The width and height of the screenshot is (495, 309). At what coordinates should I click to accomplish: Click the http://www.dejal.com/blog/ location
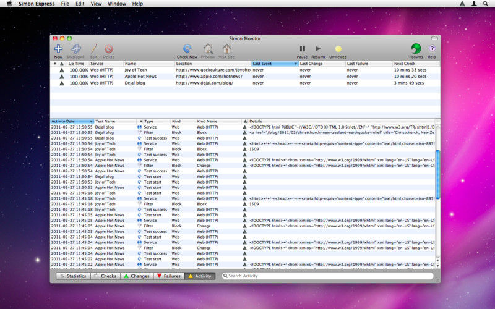tap(205, 83)
